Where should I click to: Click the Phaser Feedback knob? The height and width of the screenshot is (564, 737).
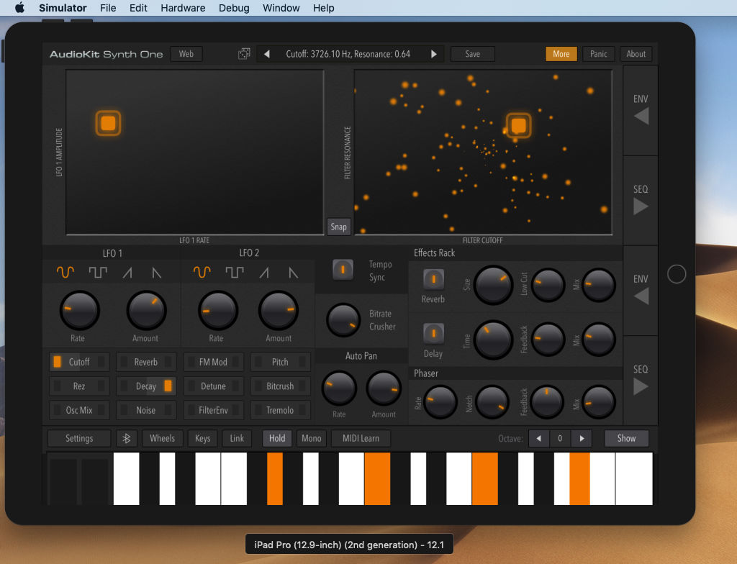pos(547,402)
